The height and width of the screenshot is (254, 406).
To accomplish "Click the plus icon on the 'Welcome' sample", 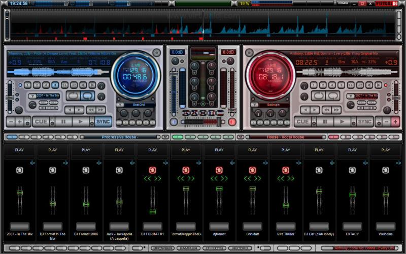I will pyautogui.click(x=398, y=163).
